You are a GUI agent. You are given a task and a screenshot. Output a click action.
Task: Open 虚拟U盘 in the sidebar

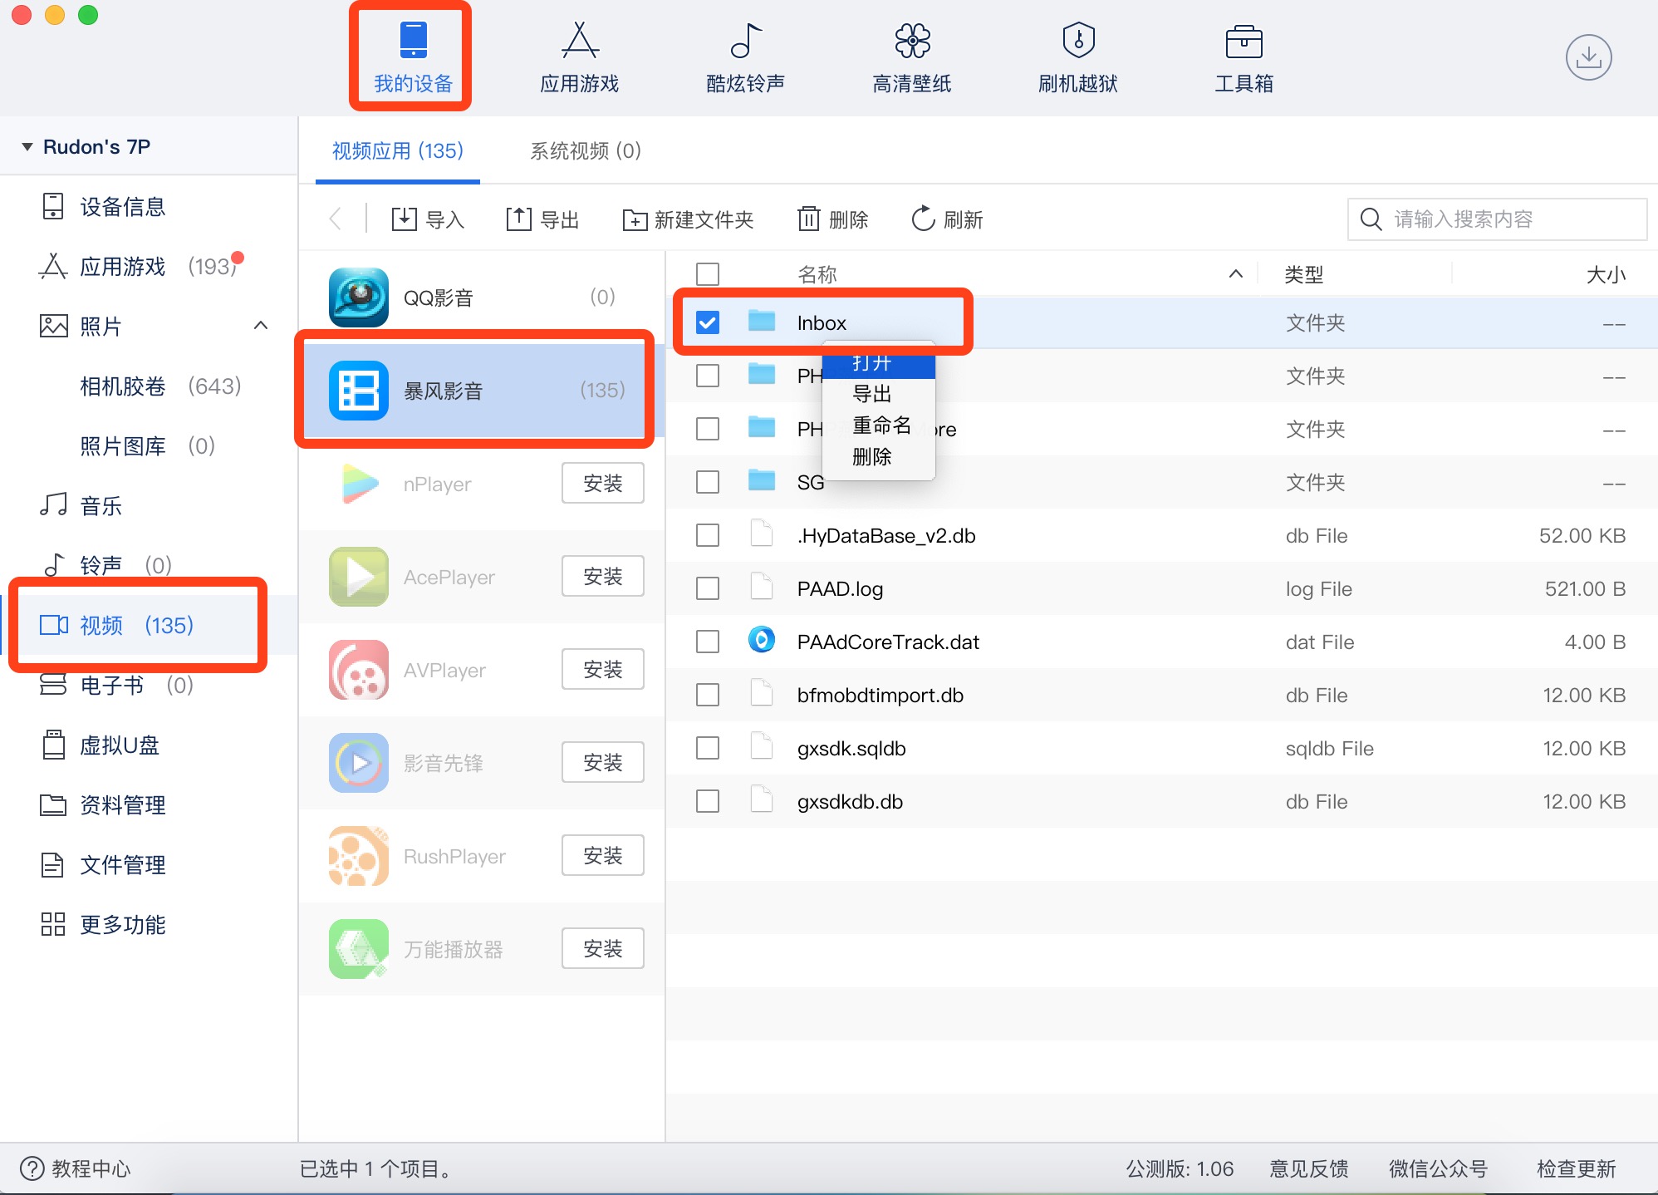coord(119,745)
